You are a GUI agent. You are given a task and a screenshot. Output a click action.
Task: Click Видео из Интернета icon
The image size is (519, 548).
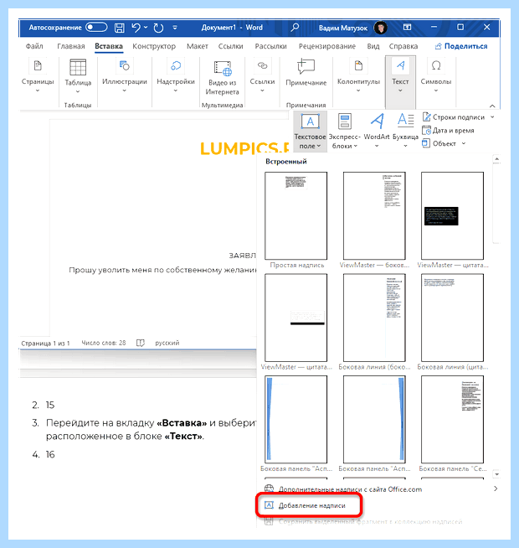pos(223,77)
